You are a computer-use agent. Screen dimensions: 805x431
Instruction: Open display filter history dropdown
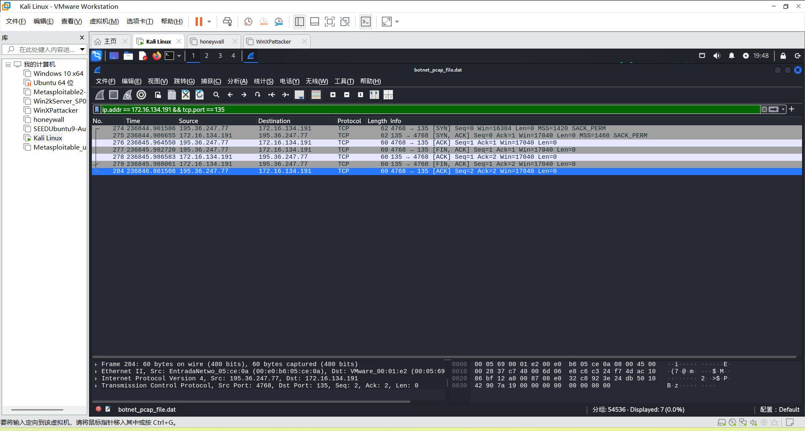(x=783, y=110)
